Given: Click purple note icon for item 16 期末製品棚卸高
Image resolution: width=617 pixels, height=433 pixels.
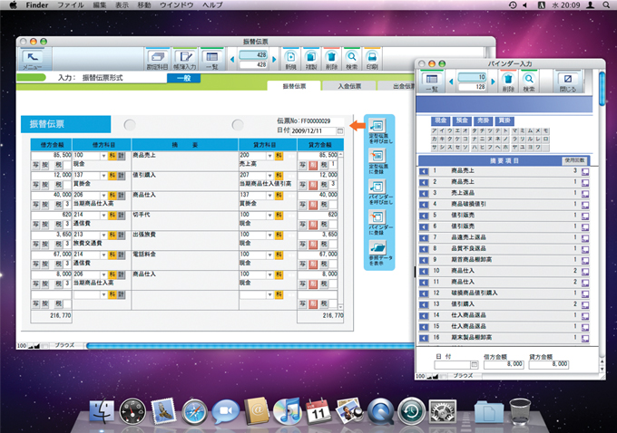Looking at the screenshot, I should [585, 338].
